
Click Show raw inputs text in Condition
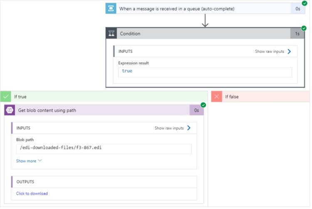click(x=270, y=52)
